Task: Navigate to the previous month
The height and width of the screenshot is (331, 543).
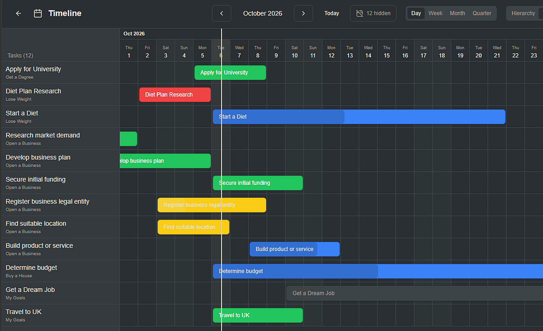Action: [222, 13]
